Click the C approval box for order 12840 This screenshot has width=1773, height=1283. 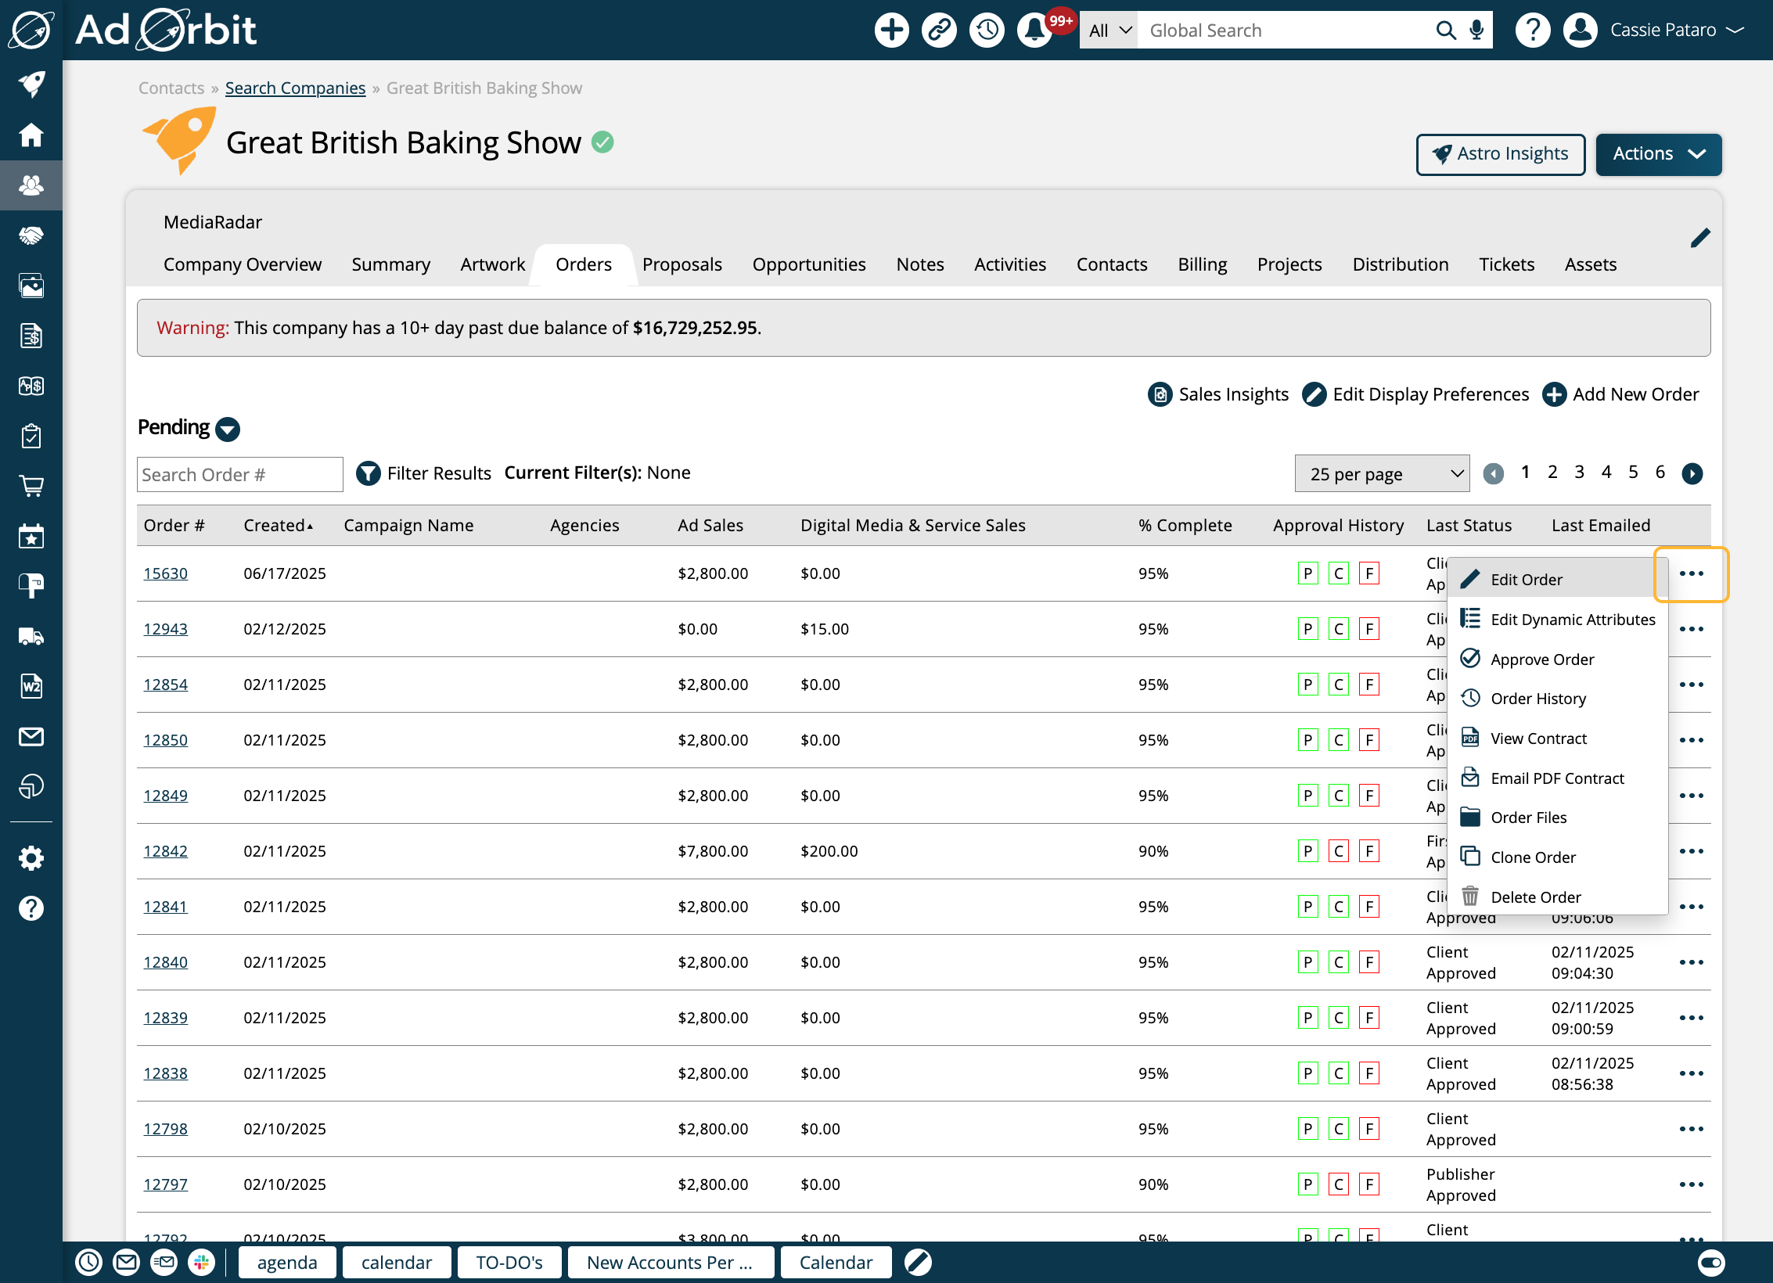tap(1338, 962)
